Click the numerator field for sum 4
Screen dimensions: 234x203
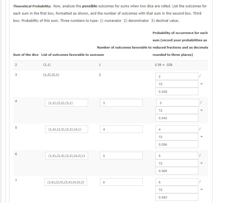pyautogui.click(x=178, y=103)
